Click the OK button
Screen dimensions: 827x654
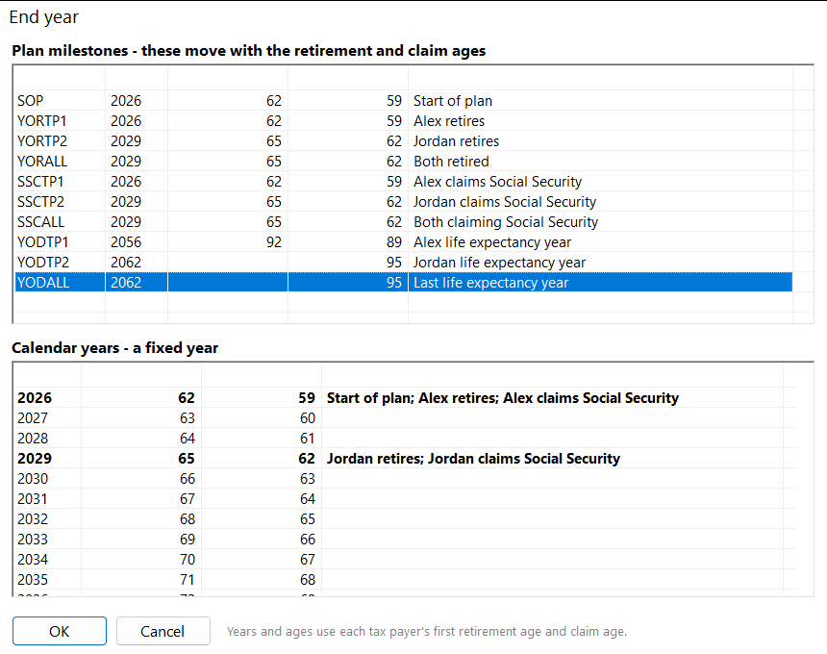60,631
